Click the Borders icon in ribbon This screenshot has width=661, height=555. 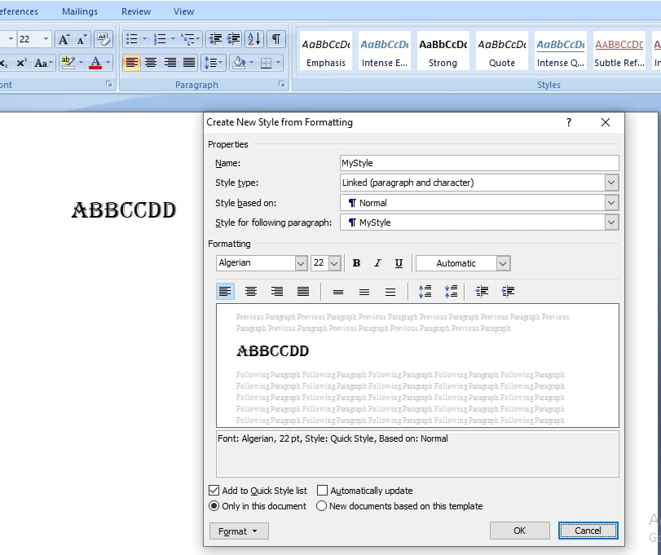pyautogui.click(x=266, y=63)
